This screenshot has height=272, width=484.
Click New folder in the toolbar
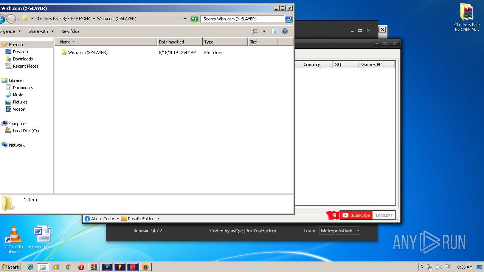click(71, 31)
